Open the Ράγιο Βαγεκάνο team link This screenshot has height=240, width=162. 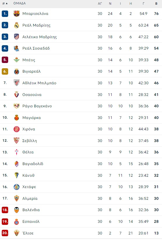point(37,106)
